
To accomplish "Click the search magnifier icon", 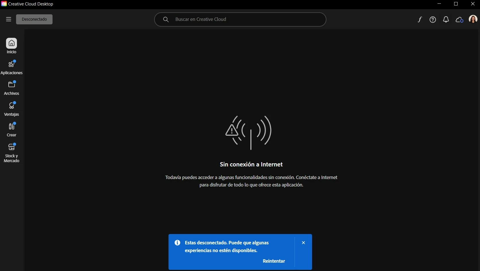I will tap(166, 19).
